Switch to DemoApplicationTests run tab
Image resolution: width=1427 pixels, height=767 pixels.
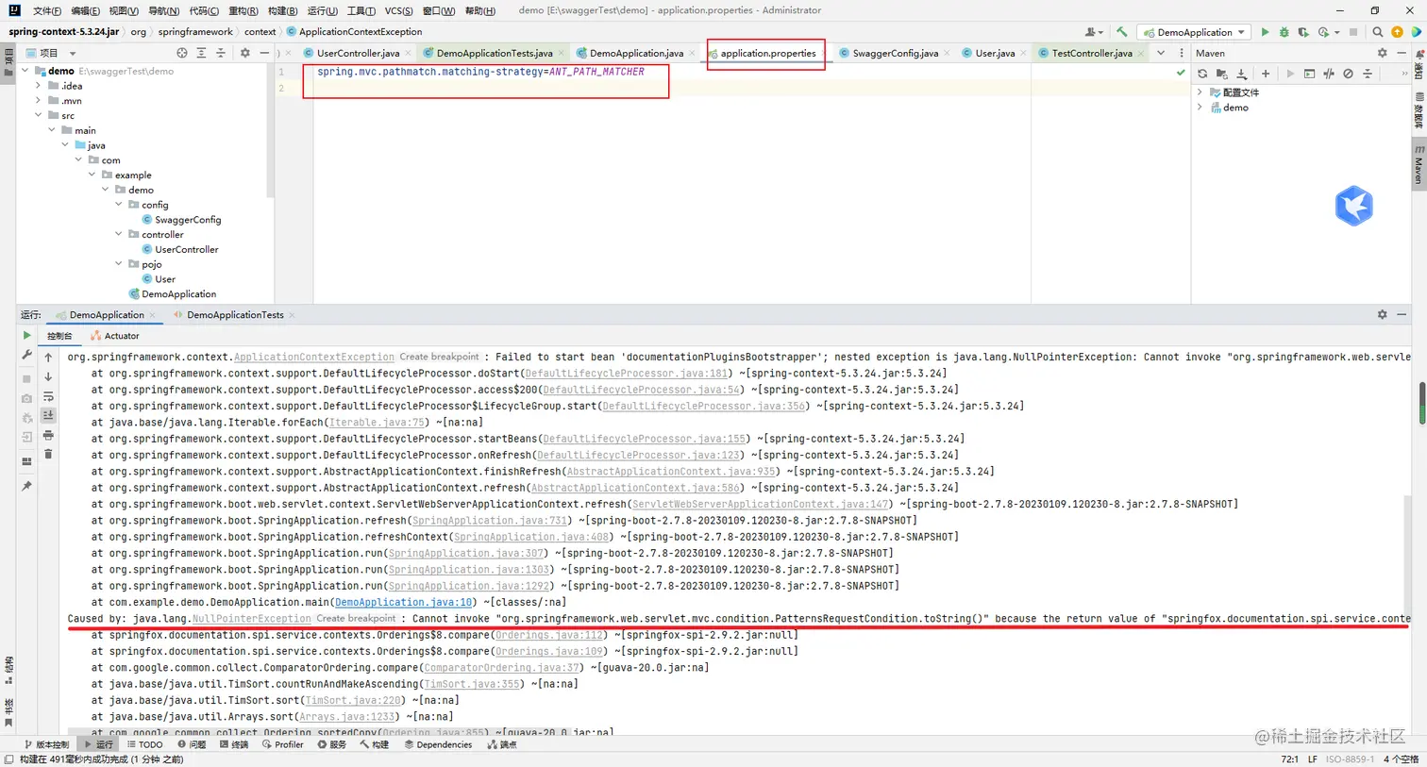(234, 315)
